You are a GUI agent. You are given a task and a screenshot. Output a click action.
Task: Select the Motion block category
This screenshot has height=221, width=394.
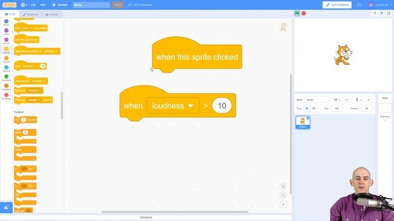point(6,23)
